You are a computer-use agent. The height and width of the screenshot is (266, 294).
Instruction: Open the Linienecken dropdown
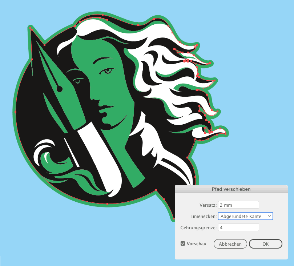tap(245, 216)
